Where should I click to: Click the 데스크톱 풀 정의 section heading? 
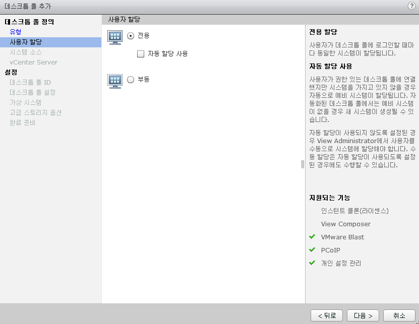[x=29, y=22]
